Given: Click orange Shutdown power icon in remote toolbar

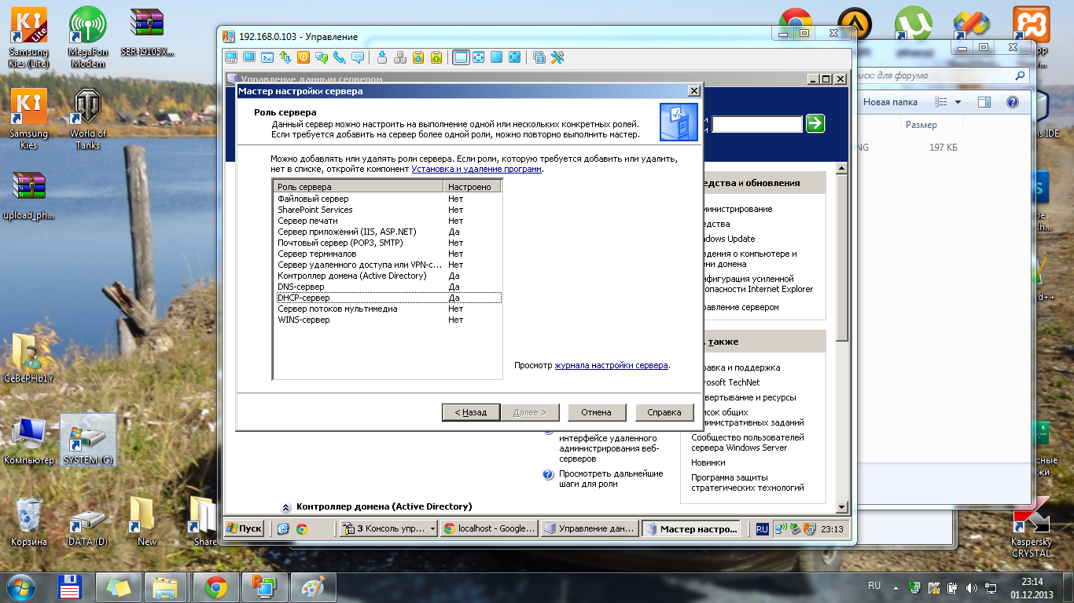Looking at the screenshot, I should [x=303, y=57].
